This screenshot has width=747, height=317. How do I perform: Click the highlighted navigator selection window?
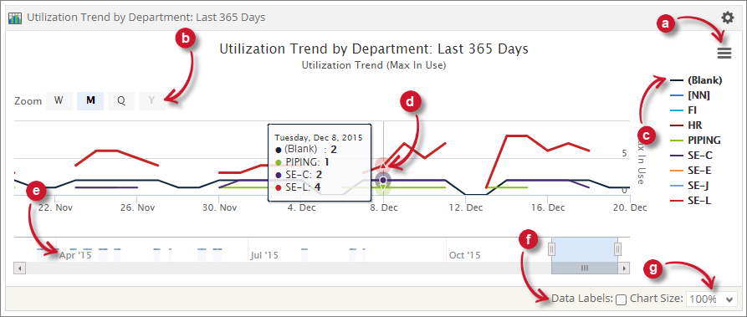(x=585, y=249)
